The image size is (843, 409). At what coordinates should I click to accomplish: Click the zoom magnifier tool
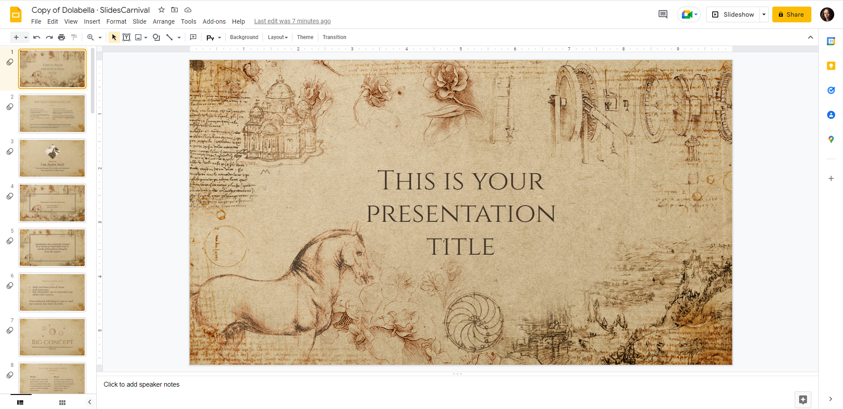pos(90,37)
